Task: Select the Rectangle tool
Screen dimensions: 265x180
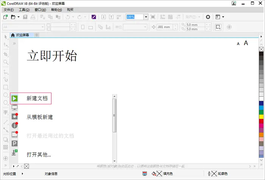Action: 6,87
